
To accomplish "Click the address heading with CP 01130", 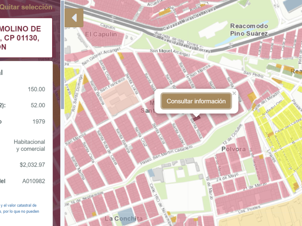I will [x=20, y=38].
